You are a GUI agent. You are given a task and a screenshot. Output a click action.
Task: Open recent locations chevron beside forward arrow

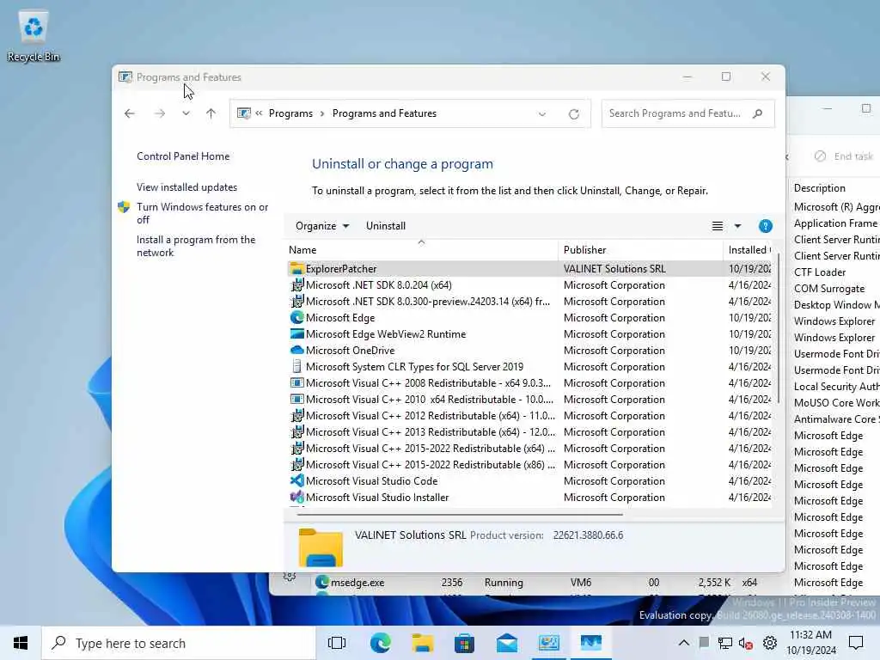(x=186, y=114)
